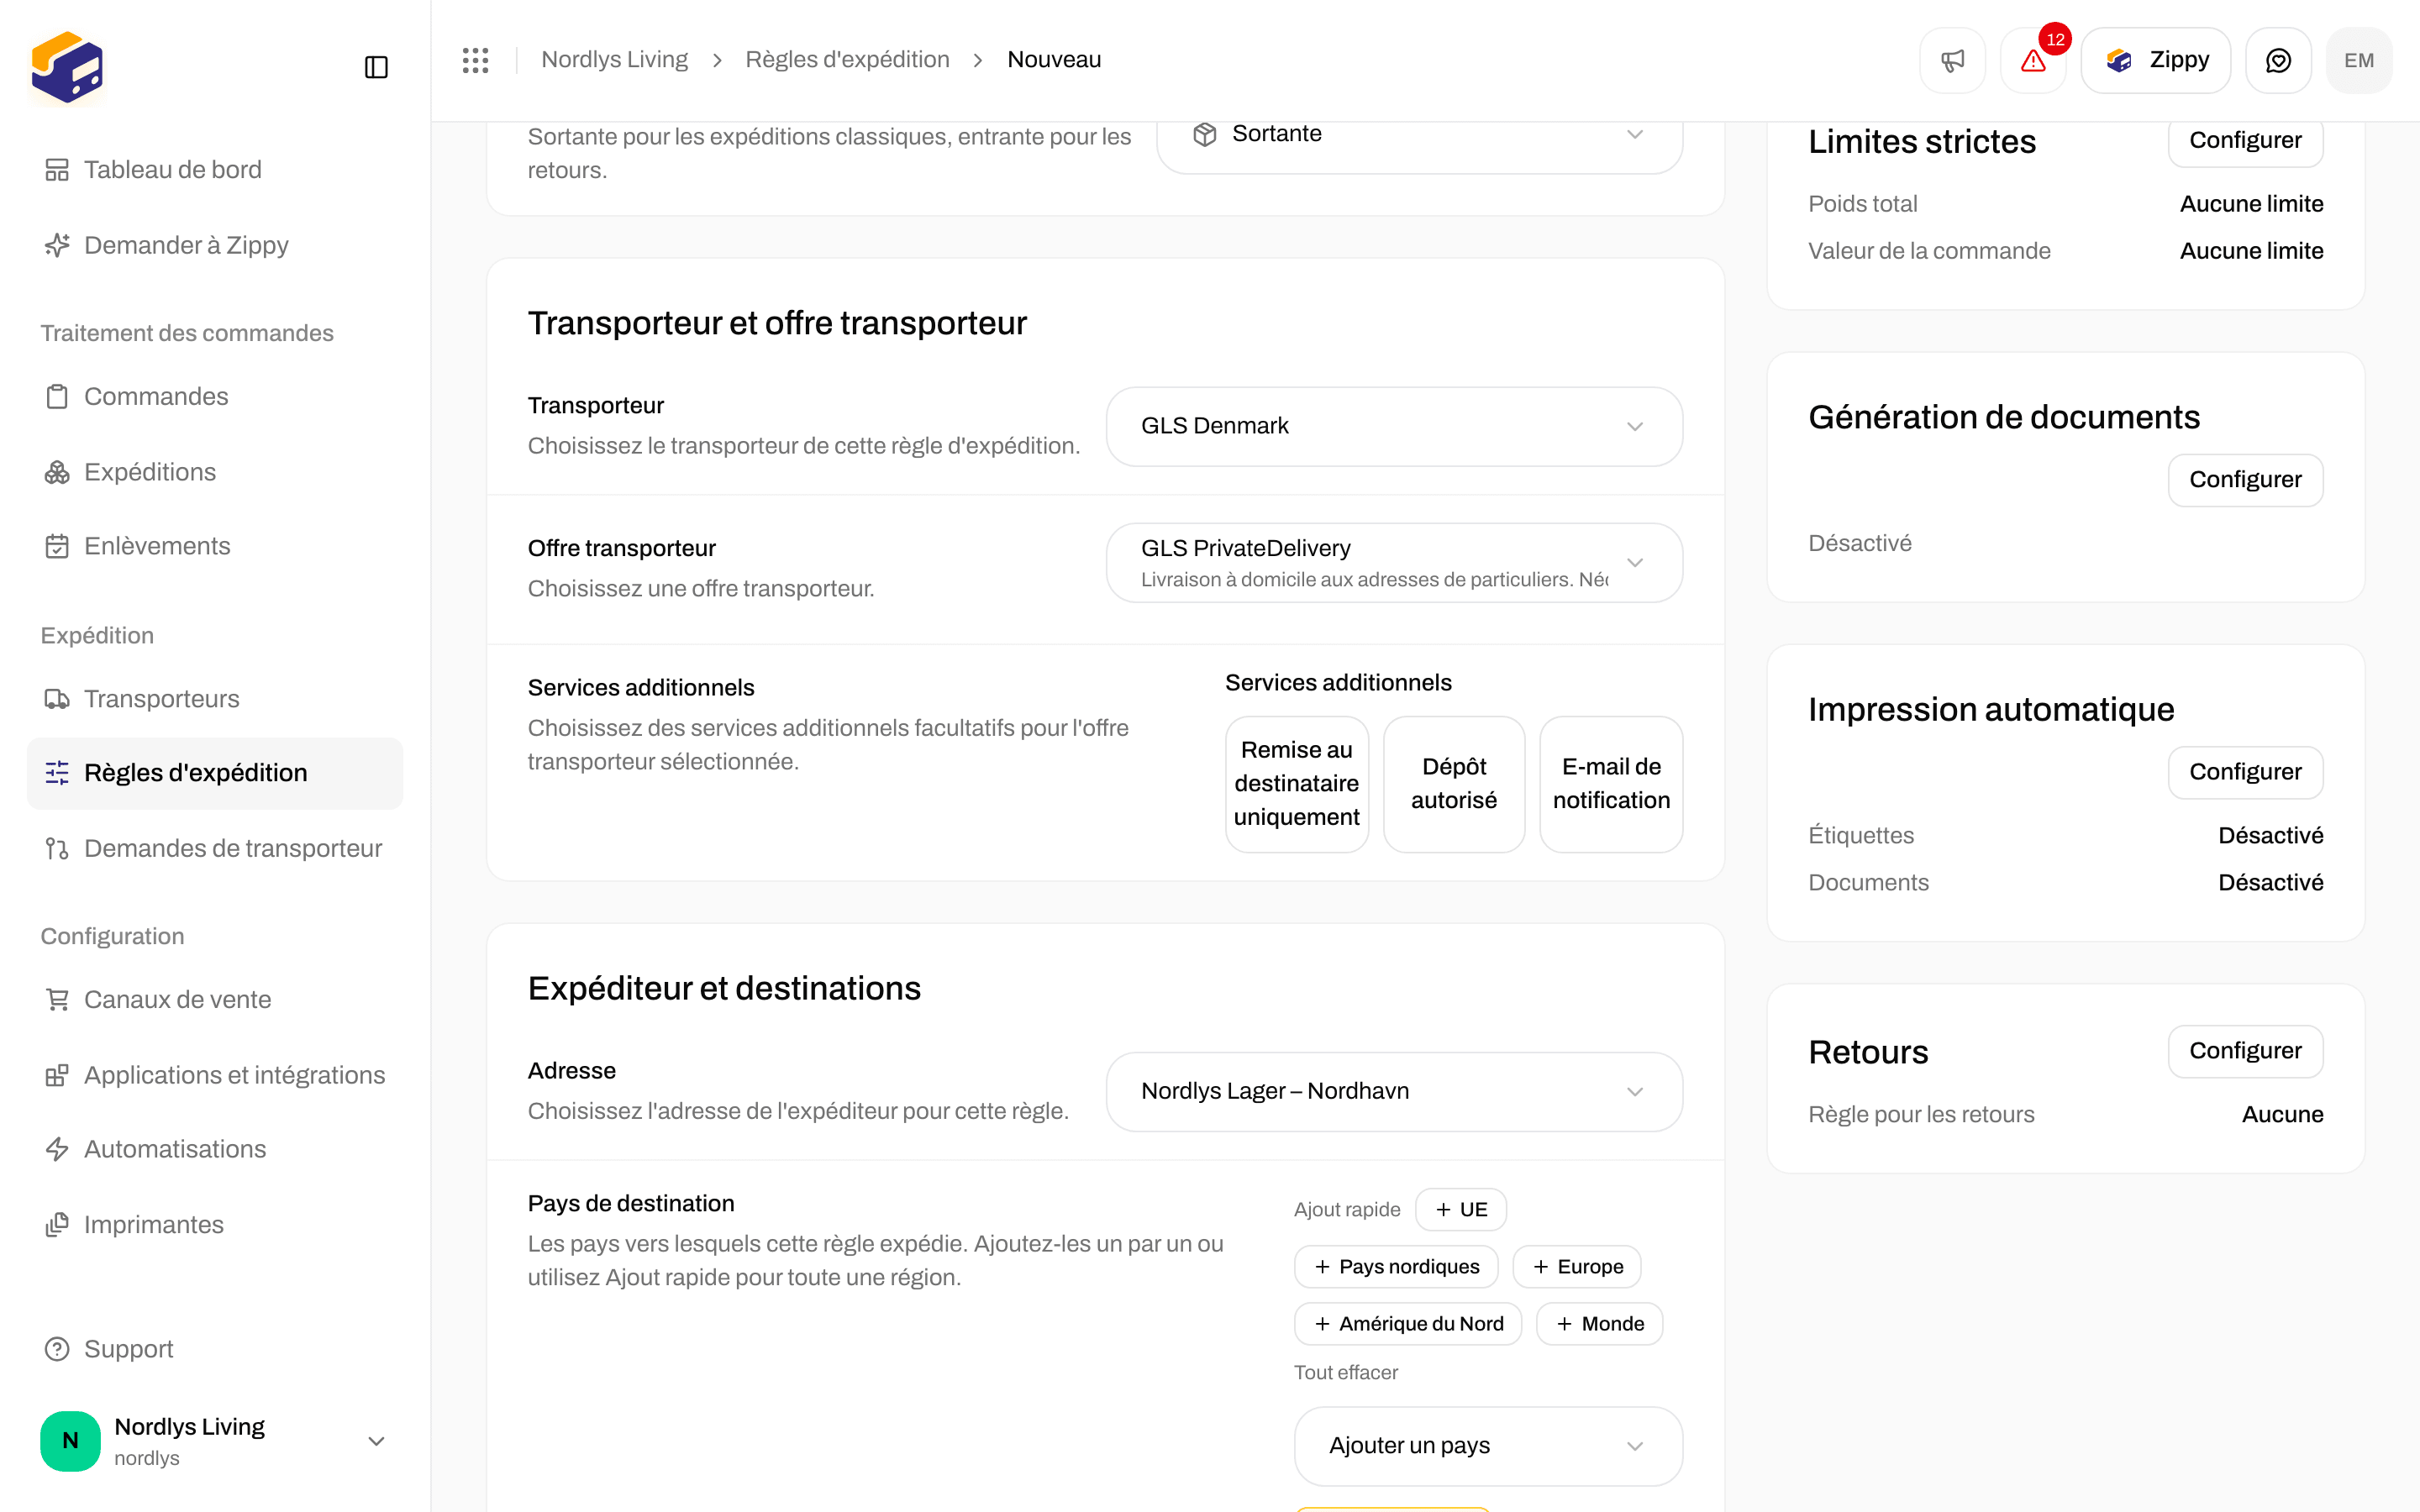Go to Tableau de bord

coord(215,170)
